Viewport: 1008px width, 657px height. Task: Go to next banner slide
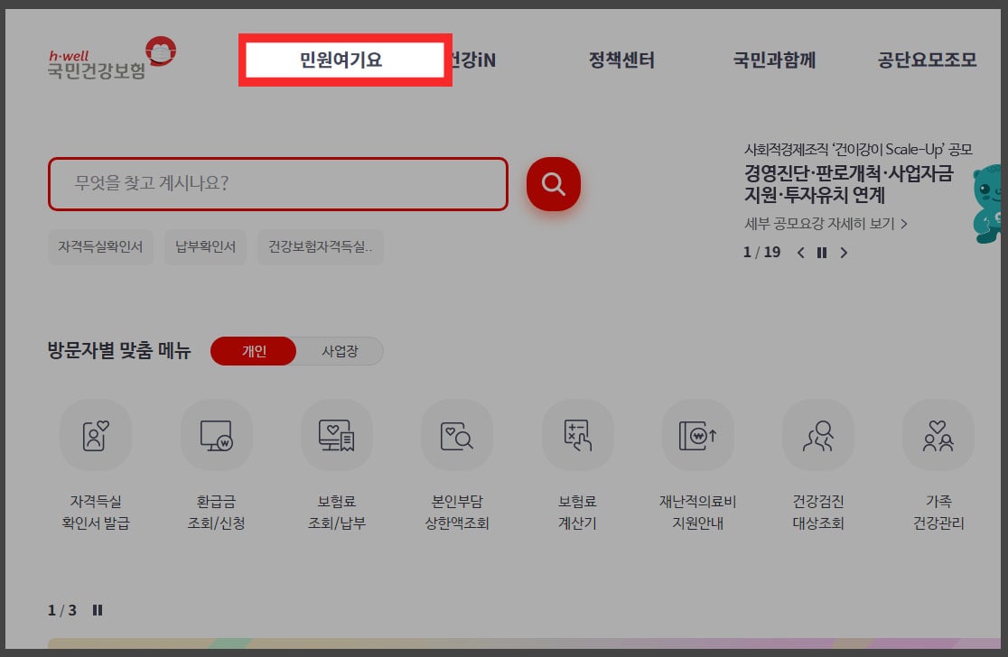[x=844, y=253]
